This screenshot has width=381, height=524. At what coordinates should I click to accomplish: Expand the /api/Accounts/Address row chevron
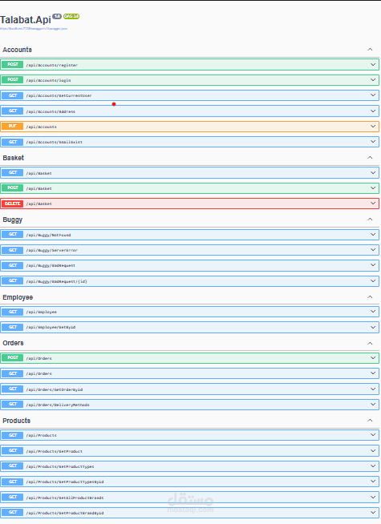pos(373,111)
